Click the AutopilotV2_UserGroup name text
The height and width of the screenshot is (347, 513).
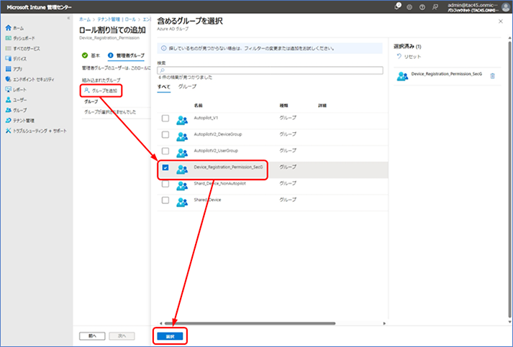tap(216, 151)
